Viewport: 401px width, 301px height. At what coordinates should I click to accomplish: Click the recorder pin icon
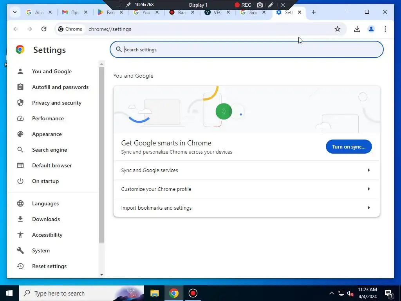click(x=128, y=5)
